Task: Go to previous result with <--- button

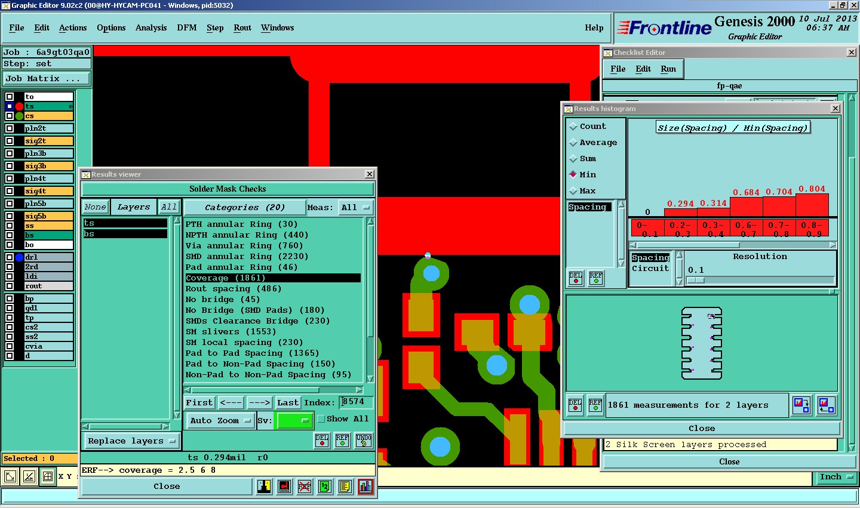Action: (x=231, y=403)
